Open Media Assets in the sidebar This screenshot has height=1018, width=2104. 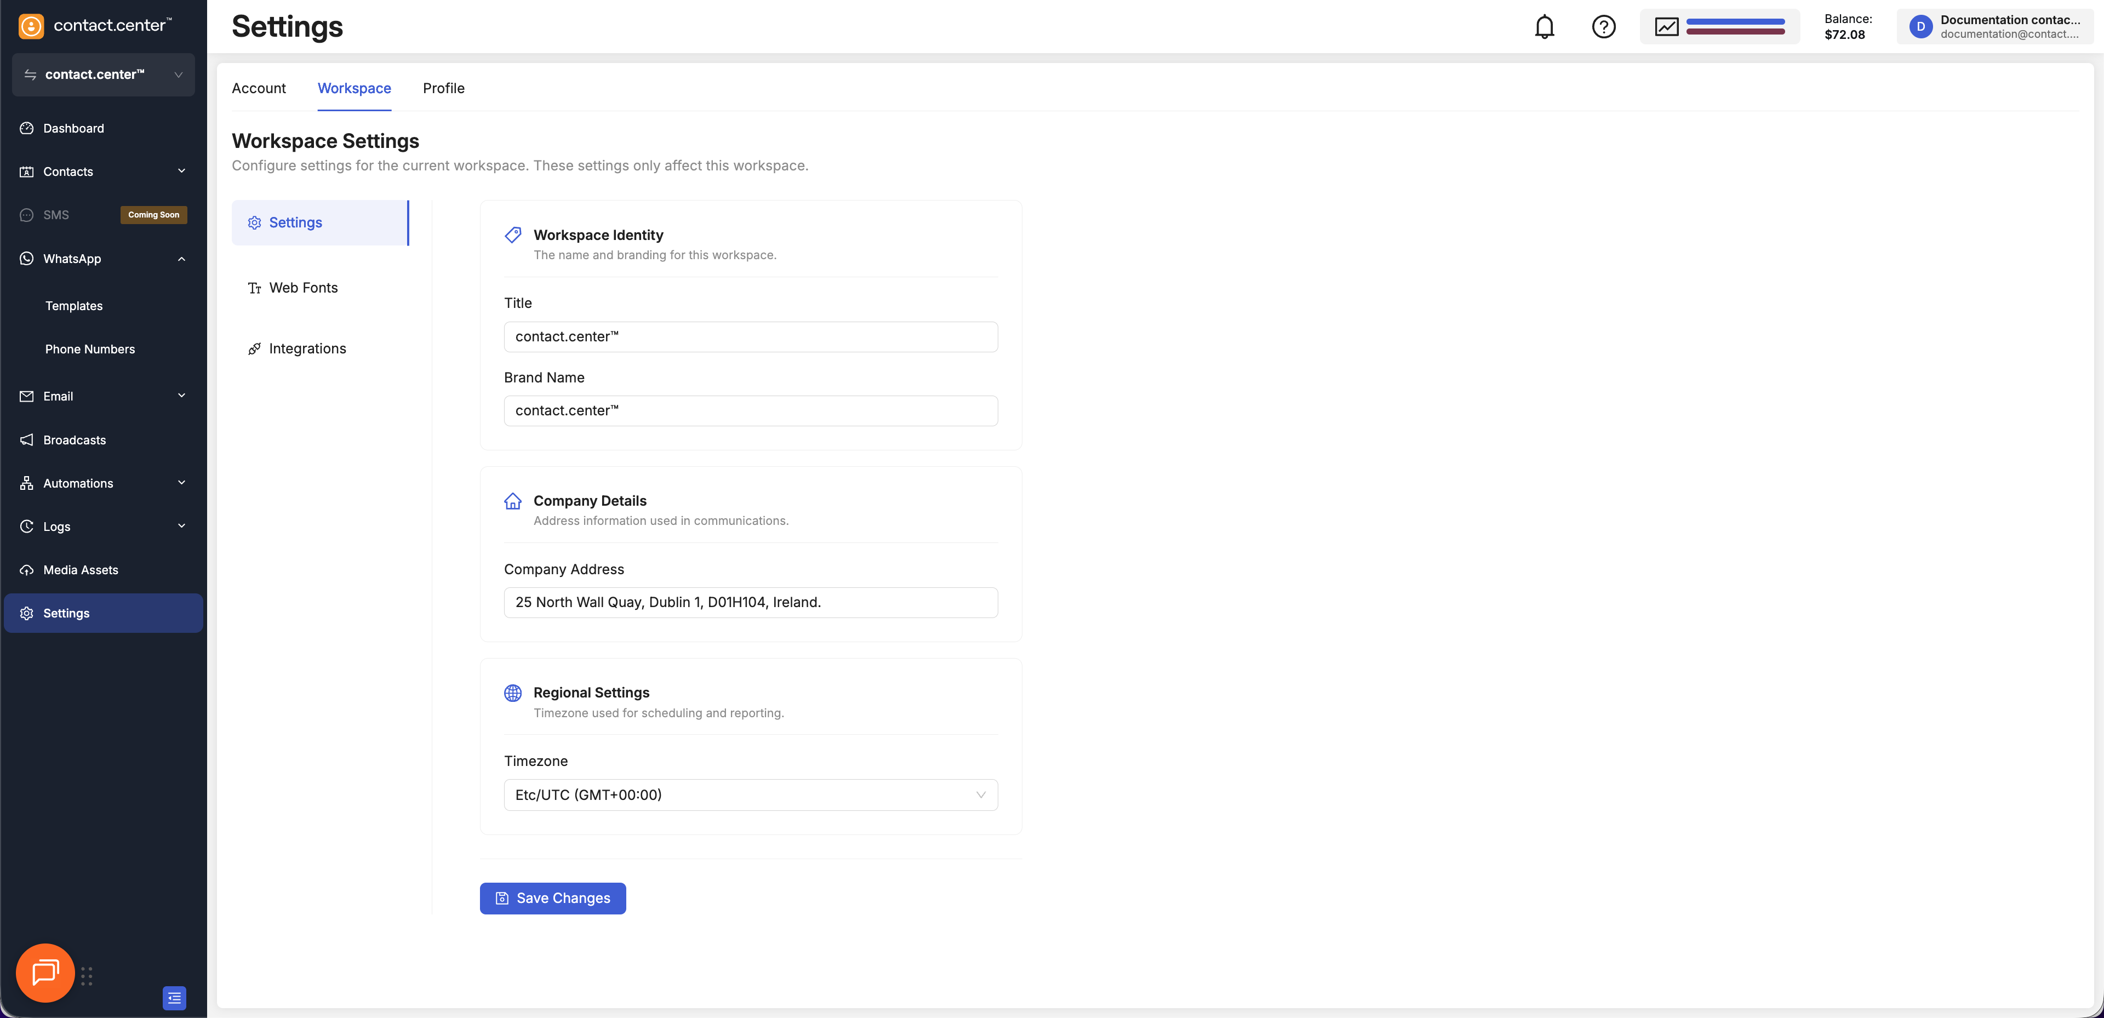tap(81, 569)
